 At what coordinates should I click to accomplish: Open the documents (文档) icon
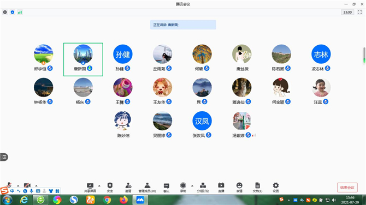tap(257, 188)
